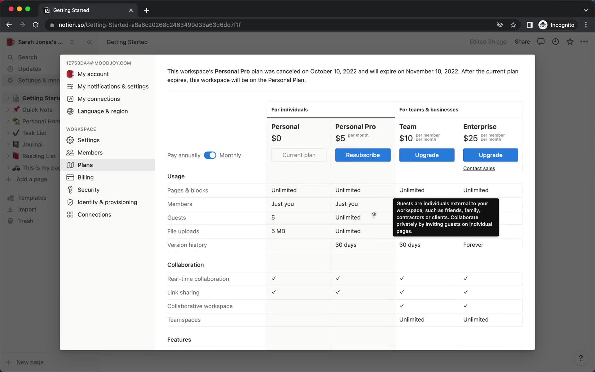This screenshot has height=372, width=595.
Task: Click the Language & region icon
Action: tap(70, 111)
